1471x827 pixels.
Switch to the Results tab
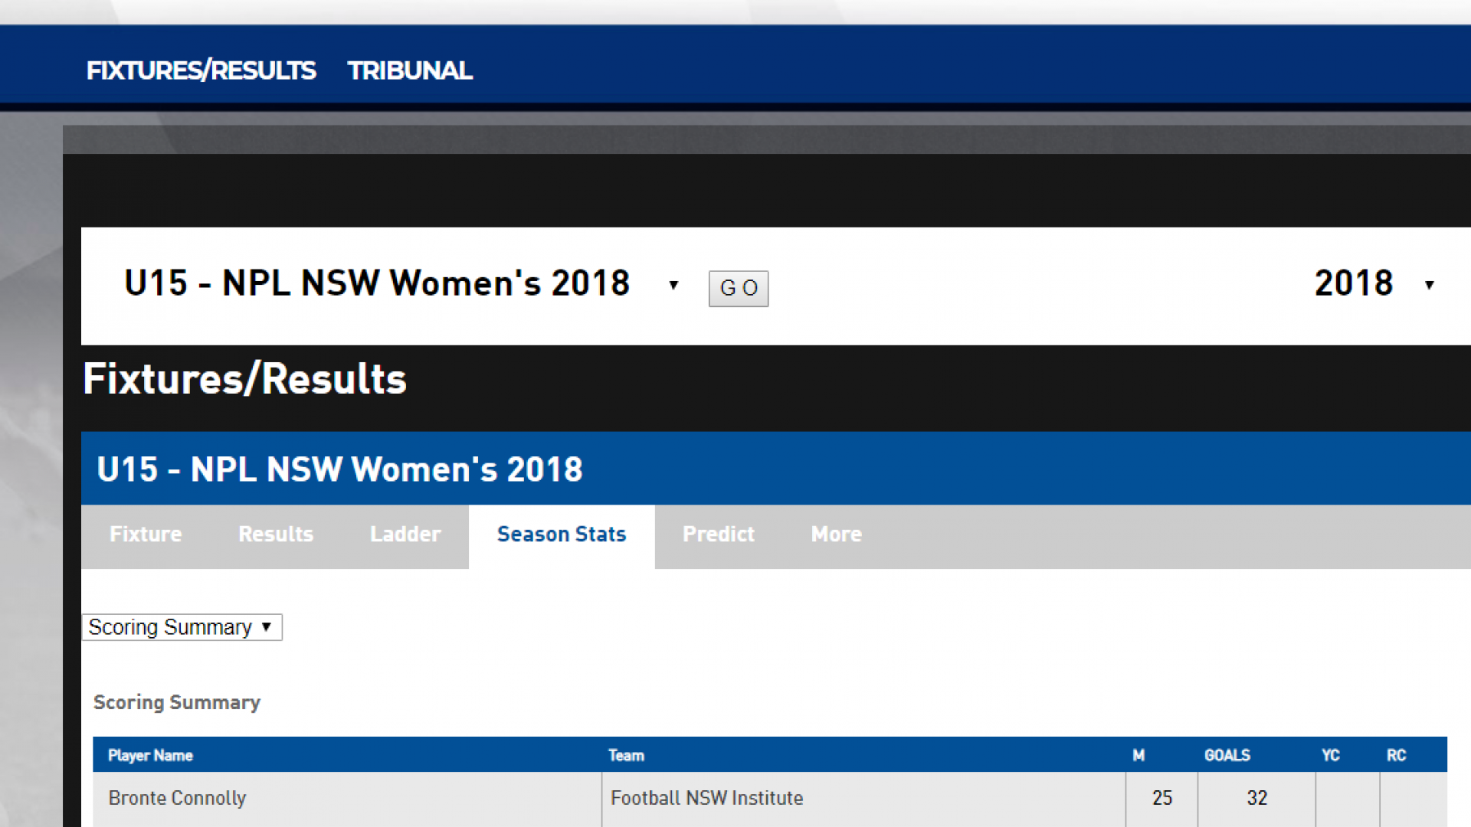[276, 534]
